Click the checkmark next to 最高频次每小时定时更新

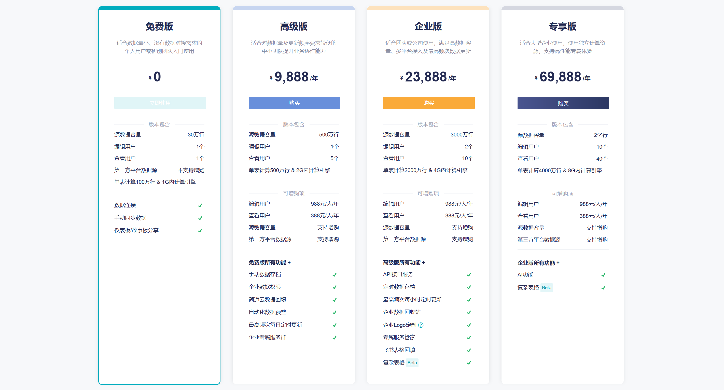(x=469, y=300)
